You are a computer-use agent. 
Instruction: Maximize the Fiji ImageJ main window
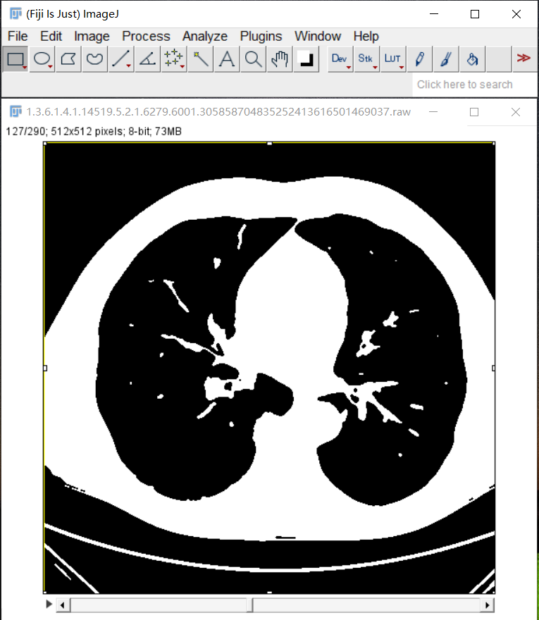[475, 14]
